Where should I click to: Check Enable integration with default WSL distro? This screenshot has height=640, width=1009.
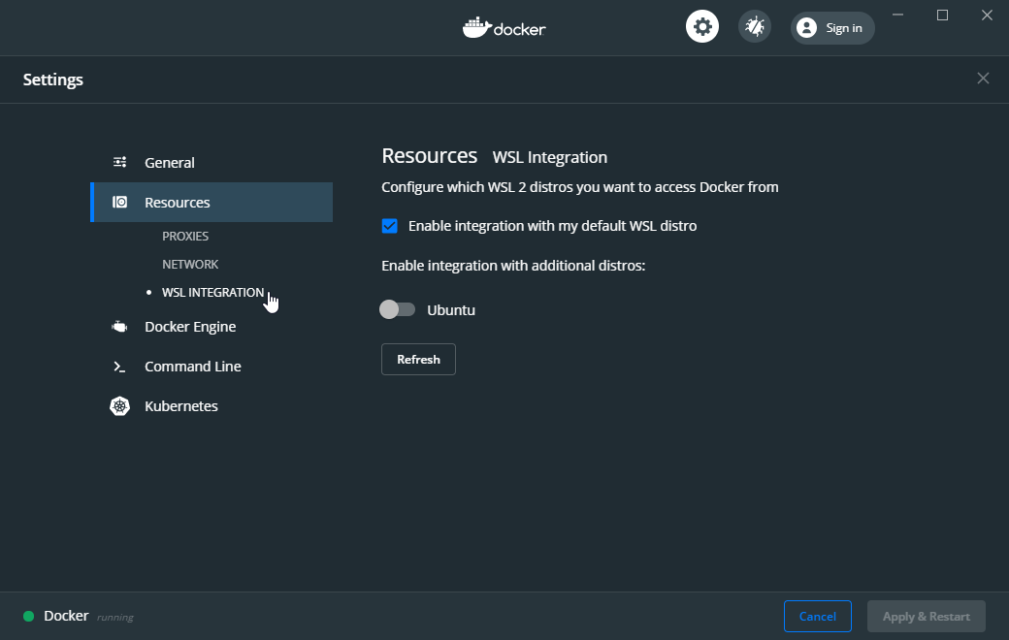point(389,226)
